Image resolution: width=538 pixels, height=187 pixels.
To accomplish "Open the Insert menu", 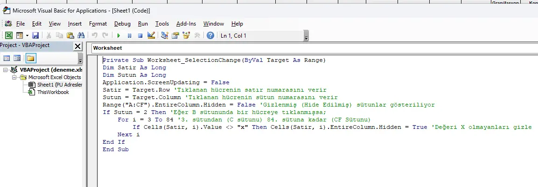I will (x=75, y=24).
